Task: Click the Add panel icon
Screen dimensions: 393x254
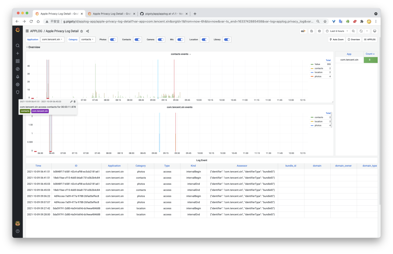Action: pyautogui.click(x=303, y=31)
